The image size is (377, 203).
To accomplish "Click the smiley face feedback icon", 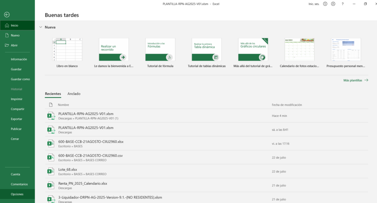I will point(325,4).
